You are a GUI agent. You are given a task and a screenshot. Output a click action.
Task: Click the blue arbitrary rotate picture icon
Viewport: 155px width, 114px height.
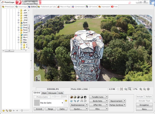(x=71, y=101)
